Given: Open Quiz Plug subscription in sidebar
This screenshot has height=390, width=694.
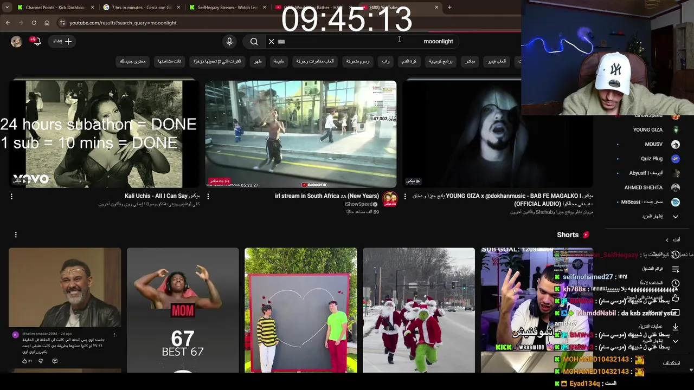Looking at the screenshot, I should pyautogui.click(x=648, y=159).
